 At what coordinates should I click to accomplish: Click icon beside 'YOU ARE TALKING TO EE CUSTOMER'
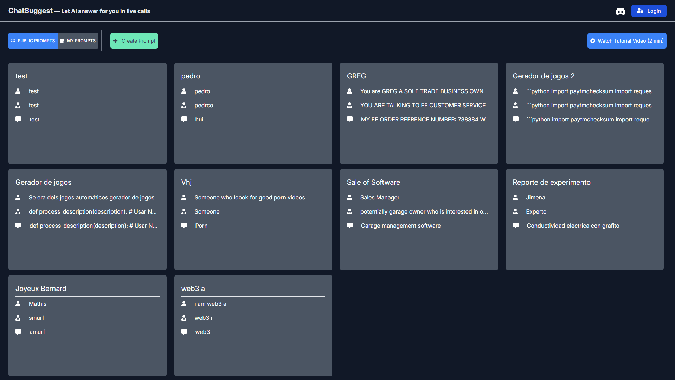349,105
